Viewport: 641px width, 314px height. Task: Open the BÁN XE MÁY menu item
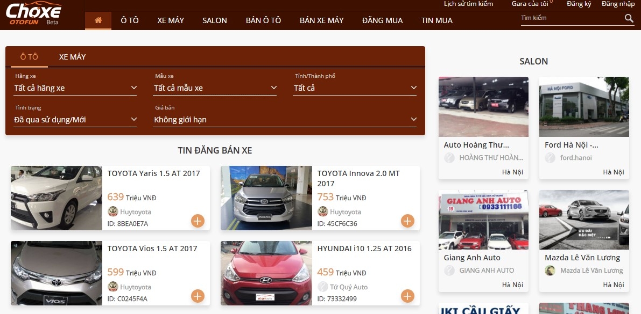point(322,20)
